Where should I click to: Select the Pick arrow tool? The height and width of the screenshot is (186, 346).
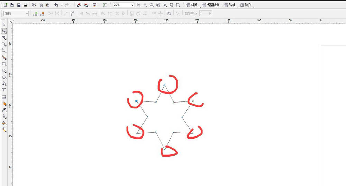point(4,24)
